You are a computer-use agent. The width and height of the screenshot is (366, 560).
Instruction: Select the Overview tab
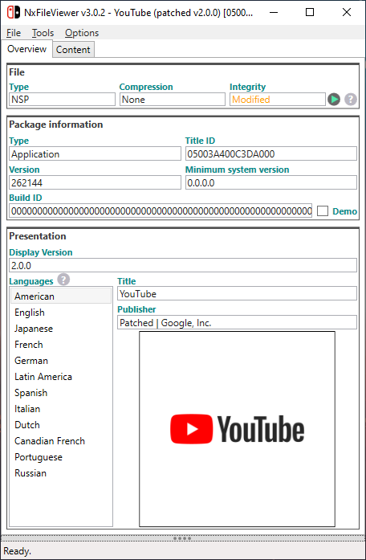[26, 49]
